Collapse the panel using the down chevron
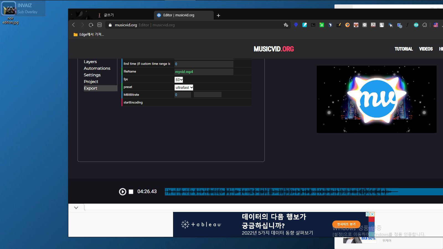This screenshot has width=443, height=249. point(76,207)
